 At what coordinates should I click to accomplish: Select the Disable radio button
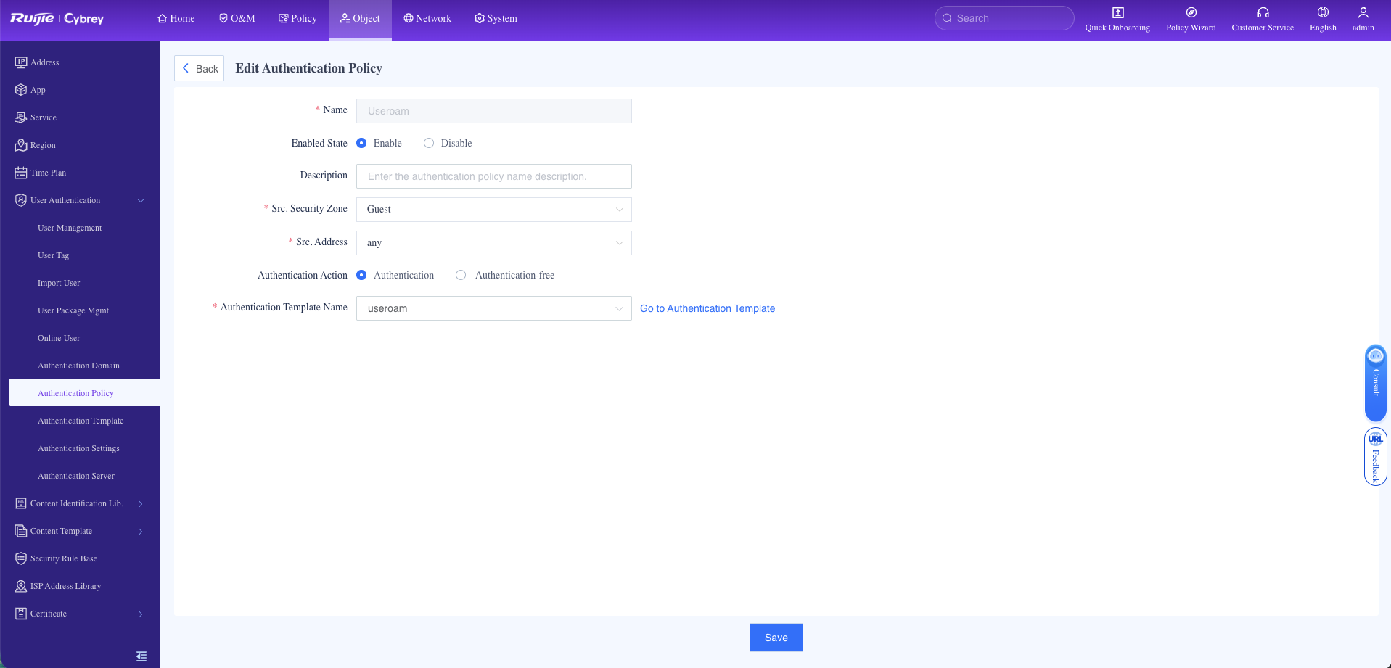tap(429, 144)
